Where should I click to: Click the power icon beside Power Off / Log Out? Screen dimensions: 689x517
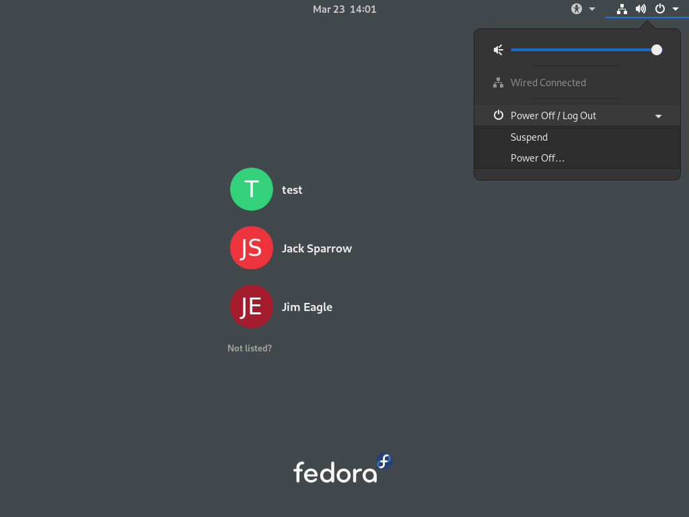click(499, 115)
